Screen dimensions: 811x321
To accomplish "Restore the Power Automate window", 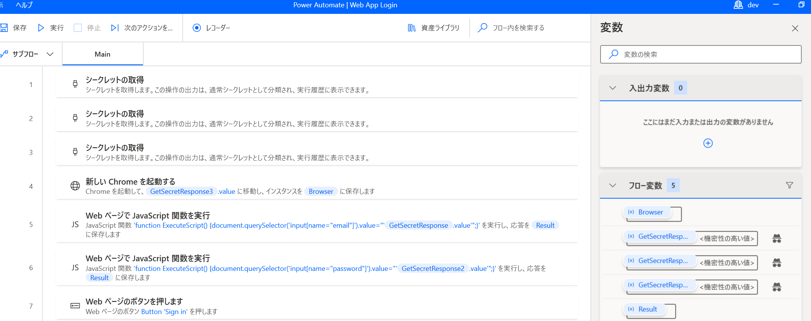I will tap(801, 5).
